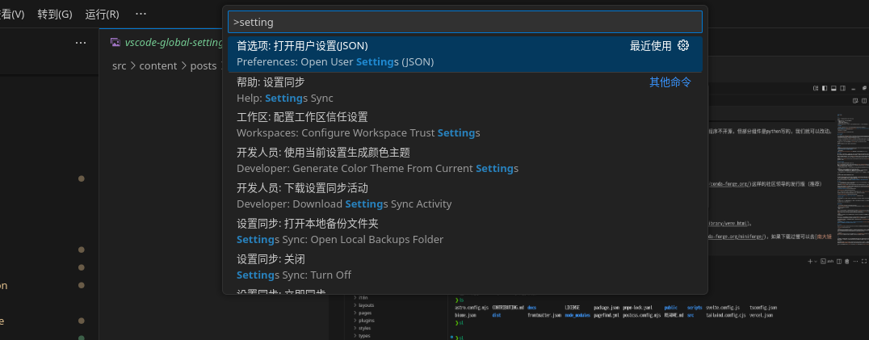Run Settings Sync: Open Local Backups Folder
Screen dimensions: 869x340
pyautogui.click(x=464, y=232)
